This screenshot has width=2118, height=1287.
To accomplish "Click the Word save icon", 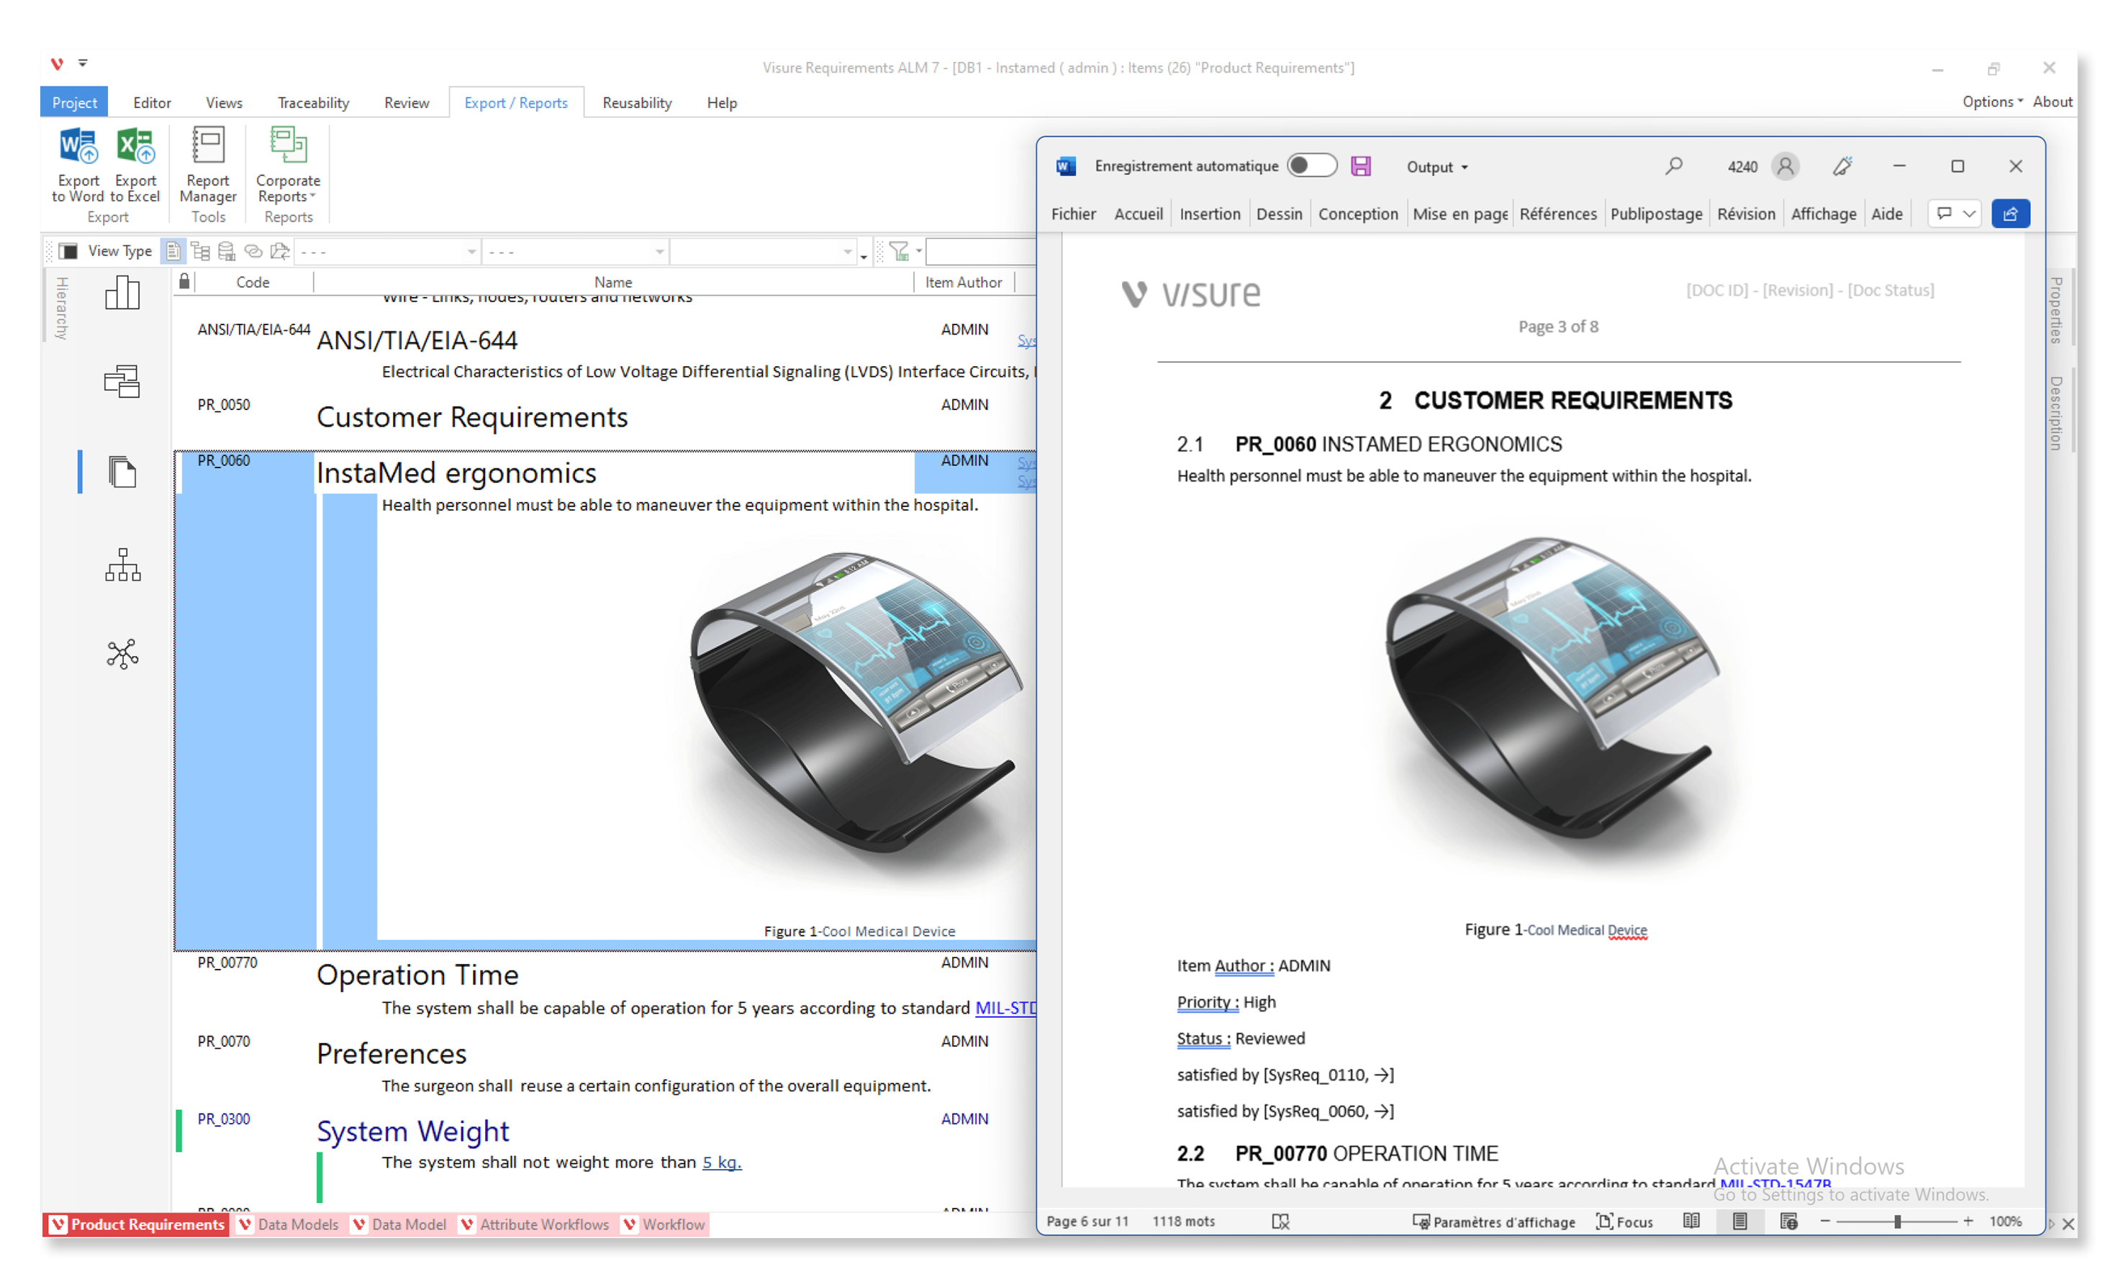I will (x=1361, y=165).
